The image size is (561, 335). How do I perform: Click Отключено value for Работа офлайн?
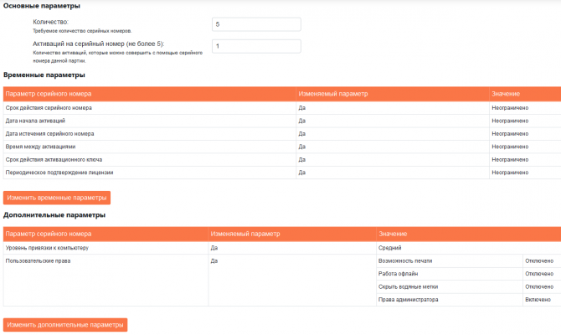tap(539, 274)
